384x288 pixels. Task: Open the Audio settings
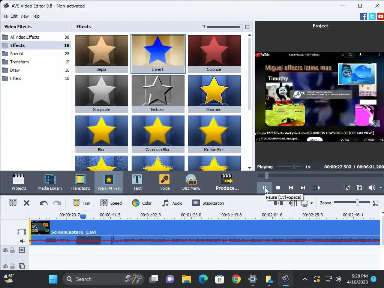point(172,203)
